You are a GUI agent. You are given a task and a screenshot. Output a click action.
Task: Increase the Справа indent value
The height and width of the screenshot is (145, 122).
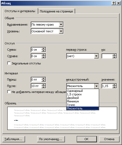click(x=44, y=55)
